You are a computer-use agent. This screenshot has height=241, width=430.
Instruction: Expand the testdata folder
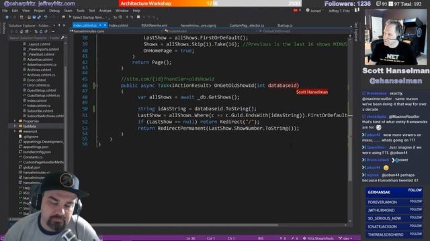click(x=15, y=127)
